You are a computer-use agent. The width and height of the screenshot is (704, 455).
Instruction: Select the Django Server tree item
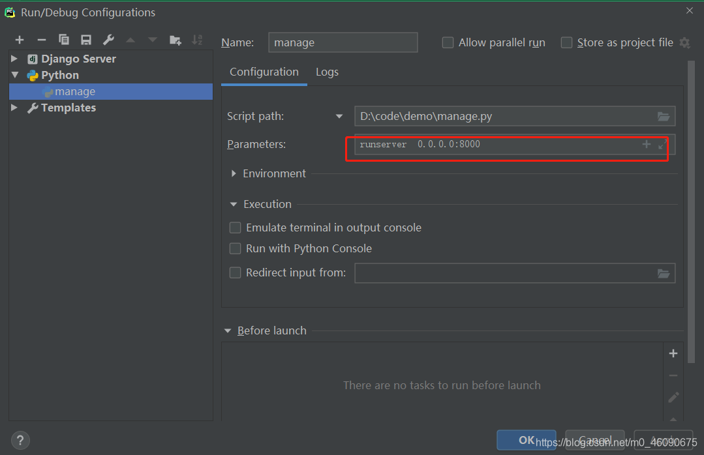pos(78,59)
